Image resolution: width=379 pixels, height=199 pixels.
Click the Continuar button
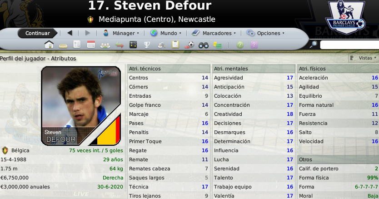click(x=37, y=33)
